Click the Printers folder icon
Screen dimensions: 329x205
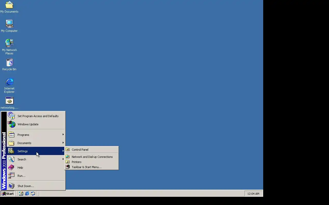[68, 162]
